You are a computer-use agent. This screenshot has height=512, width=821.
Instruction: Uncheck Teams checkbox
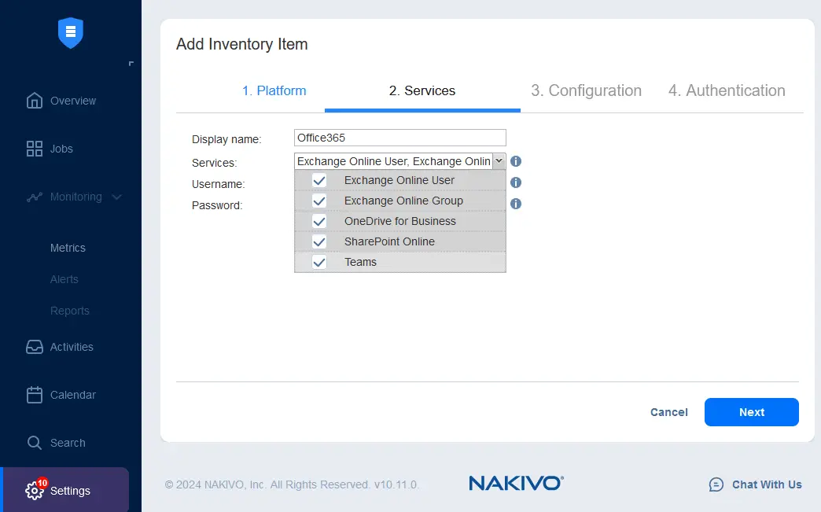318,262
